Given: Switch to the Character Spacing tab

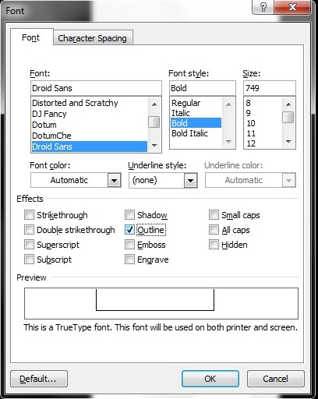Looking at the screenshot, I should pyautogui.click(x=93, y=38).
